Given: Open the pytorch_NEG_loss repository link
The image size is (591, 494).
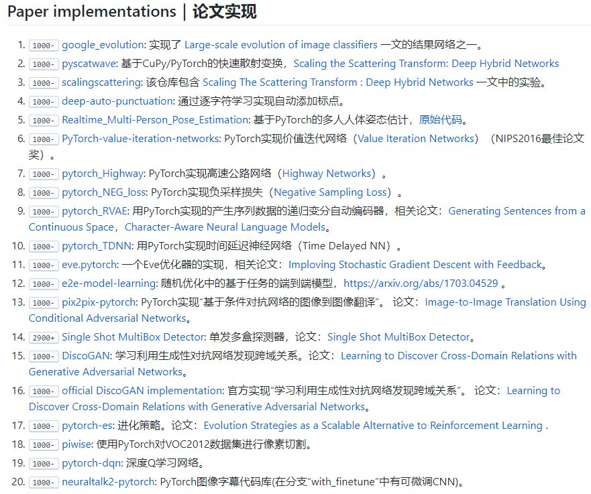Looking at the screenshot, I should pyautogui.click(x=104, y=192).
